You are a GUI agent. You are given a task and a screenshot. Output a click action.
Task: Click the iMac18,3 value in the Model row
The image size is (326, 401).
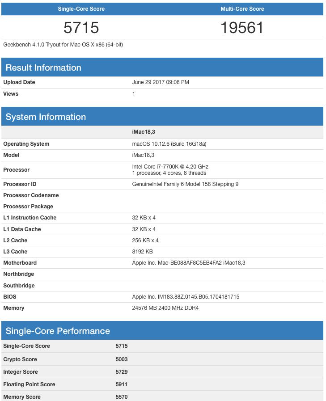143,155
